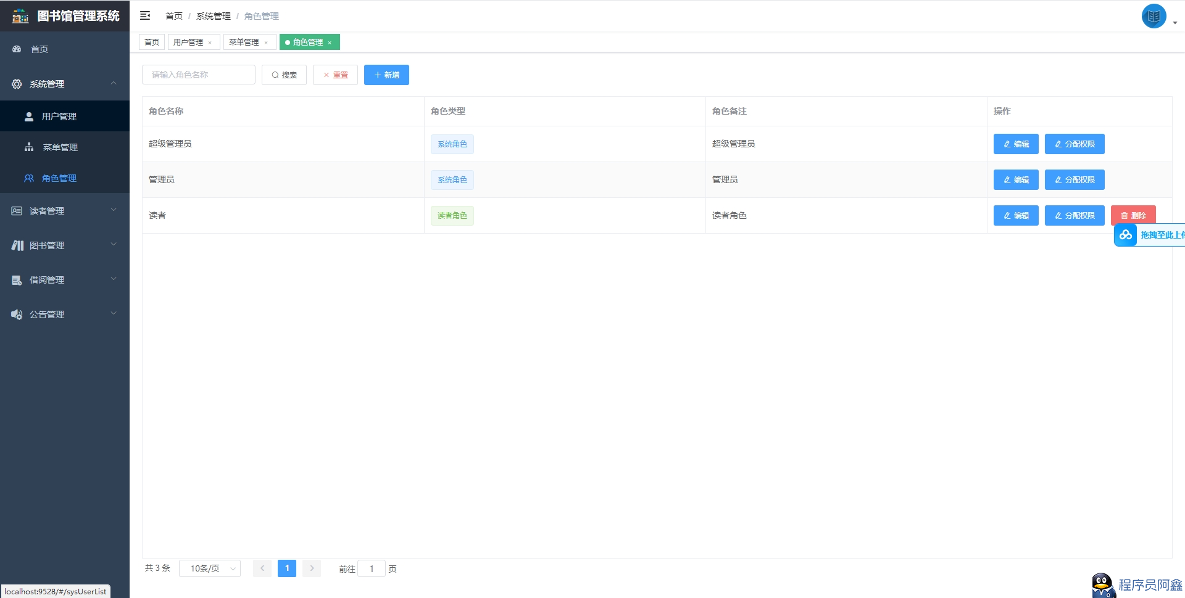The image size is (1185, 598).
Task: Open 用户管理 in the sidebar
Action: tap(65, 117)
